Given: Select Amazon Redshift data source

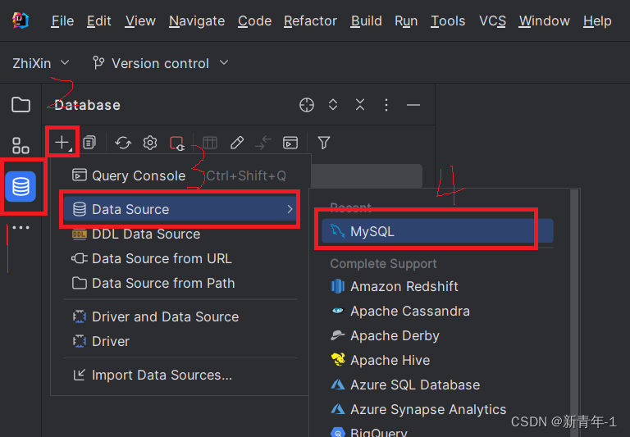Looking at the screenshot, I should click(437, 286).
